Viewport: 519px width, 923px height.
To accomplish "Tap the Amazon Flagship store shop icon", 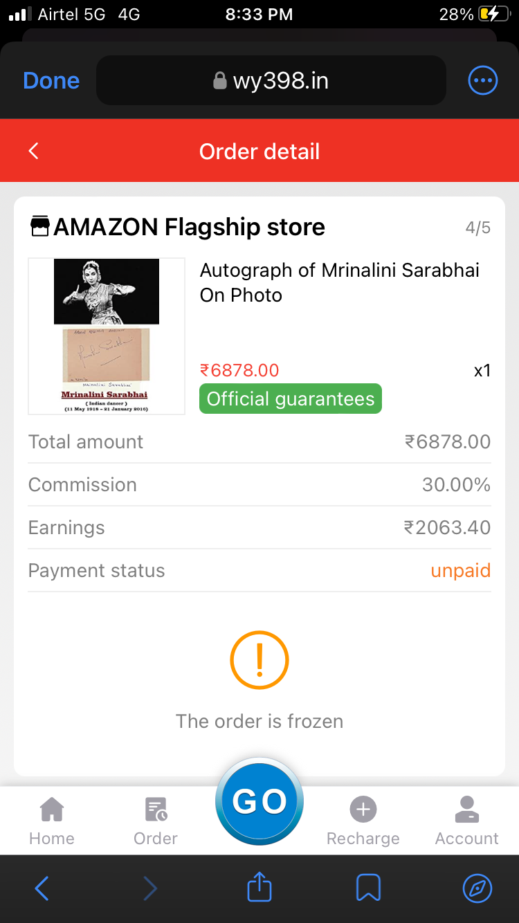I will (x=40, y=227).
